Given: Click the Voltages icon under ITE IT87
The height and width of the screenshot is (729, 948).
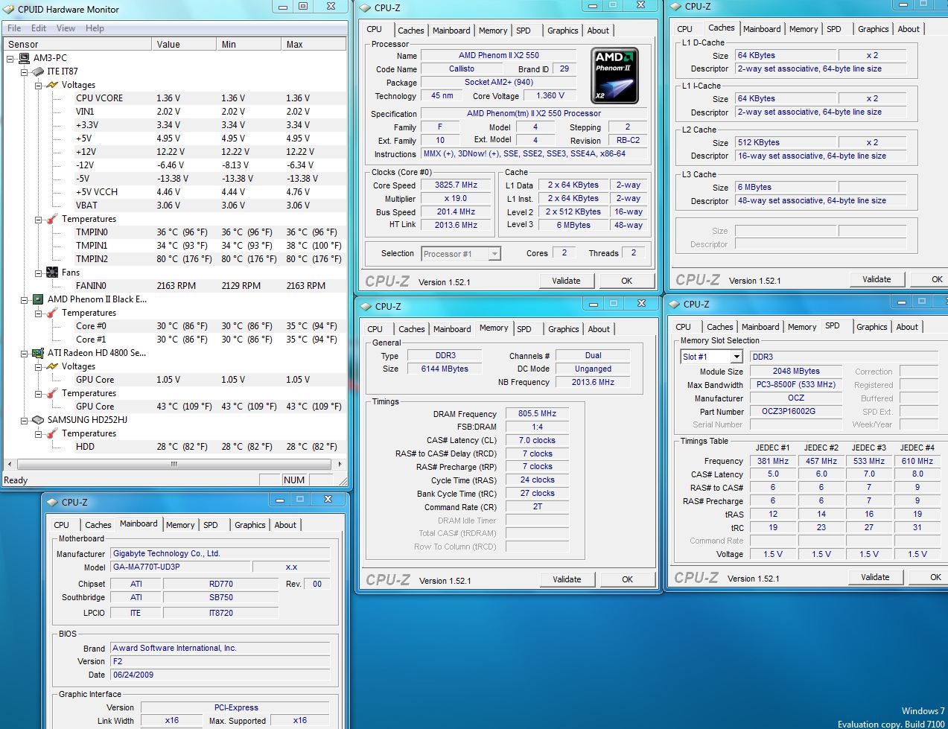Looking at the screenshot, I should click(x=52, y=85).
